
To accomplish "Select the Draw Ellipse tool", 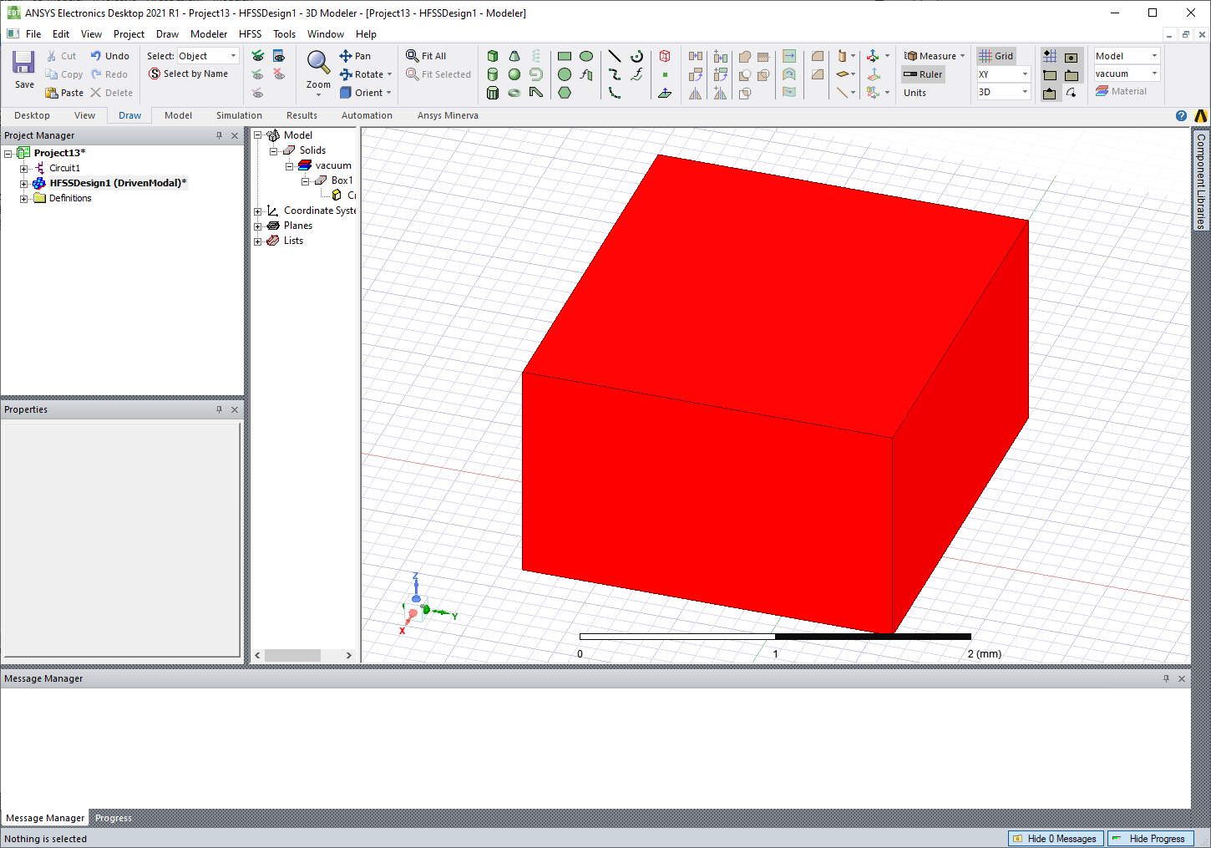I will pyautogui.click(x=586, y=56).
